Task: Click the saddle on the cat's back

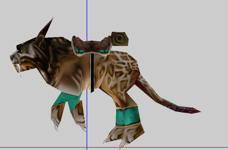Action: [x=92, y=46]
